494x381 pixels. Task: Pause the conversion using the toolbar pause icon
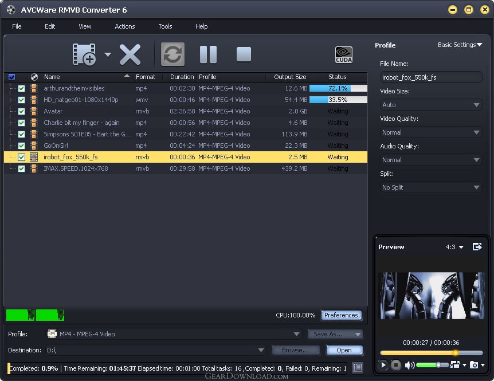(x=208, y=54)
